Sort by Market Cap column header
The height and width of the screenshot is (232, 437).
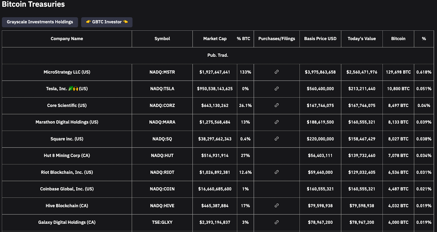(x=215, y=39)
